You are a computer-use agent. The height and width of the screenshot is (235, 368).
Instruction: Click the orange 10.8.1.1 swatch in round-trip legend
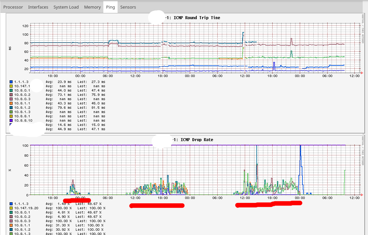(11, 103)
